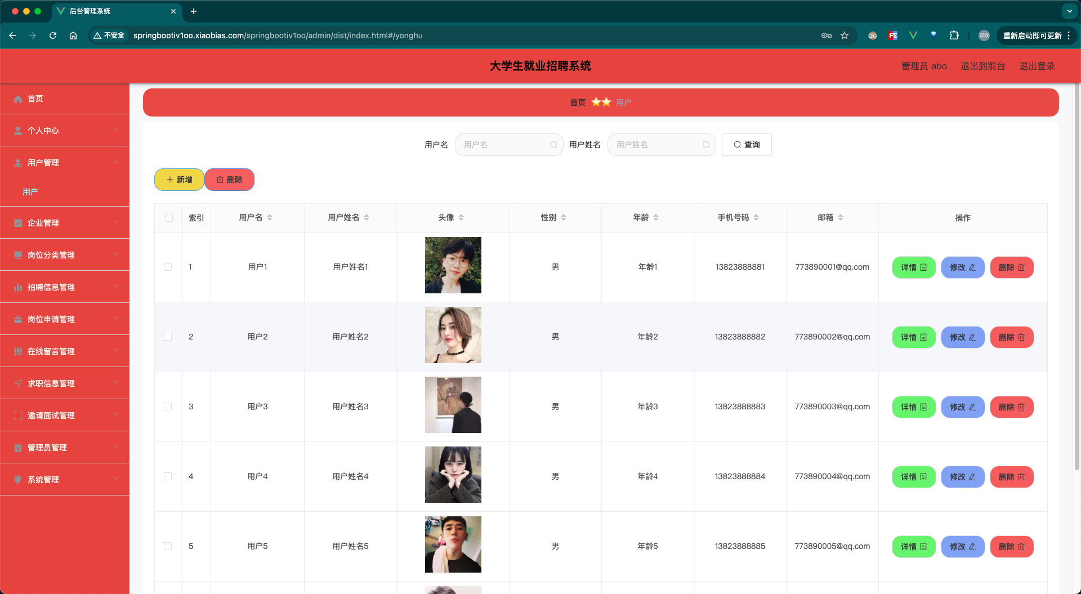Select the 用户 submenu item

coord(65,192)
